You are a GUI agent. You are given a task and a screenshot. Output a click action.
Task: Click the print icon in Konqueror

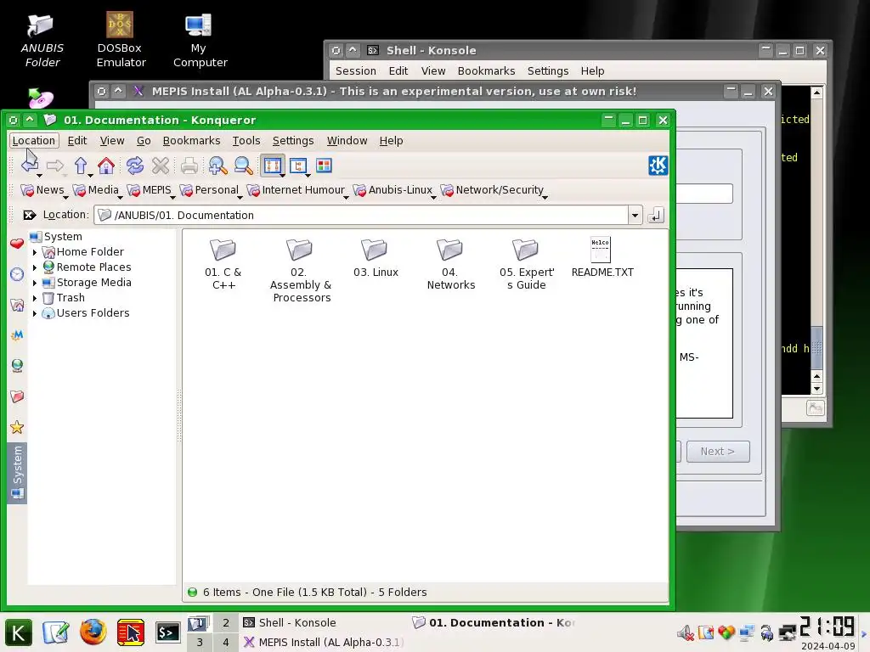tap(189, 166)
